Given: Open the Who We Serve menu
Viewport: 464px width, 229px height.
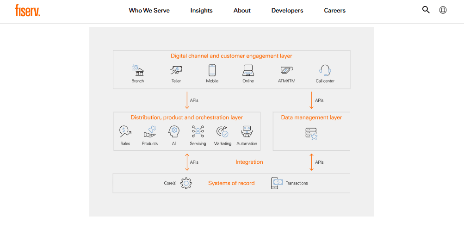Looking at the screenshot, I should click(x=149, y=10).
